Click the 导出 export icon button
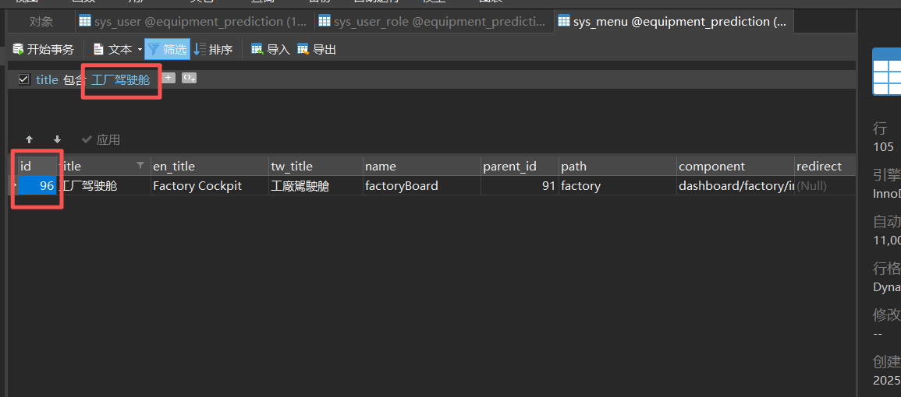 click(317, 50)
